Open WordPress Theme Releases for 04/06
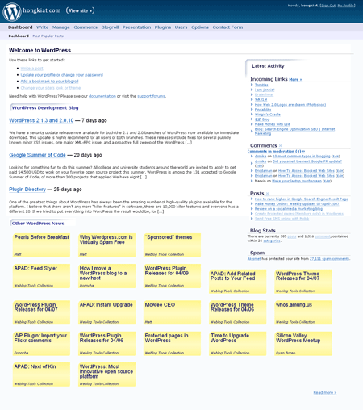This screenshot has width=363, height=410. [x=238, y=312]
